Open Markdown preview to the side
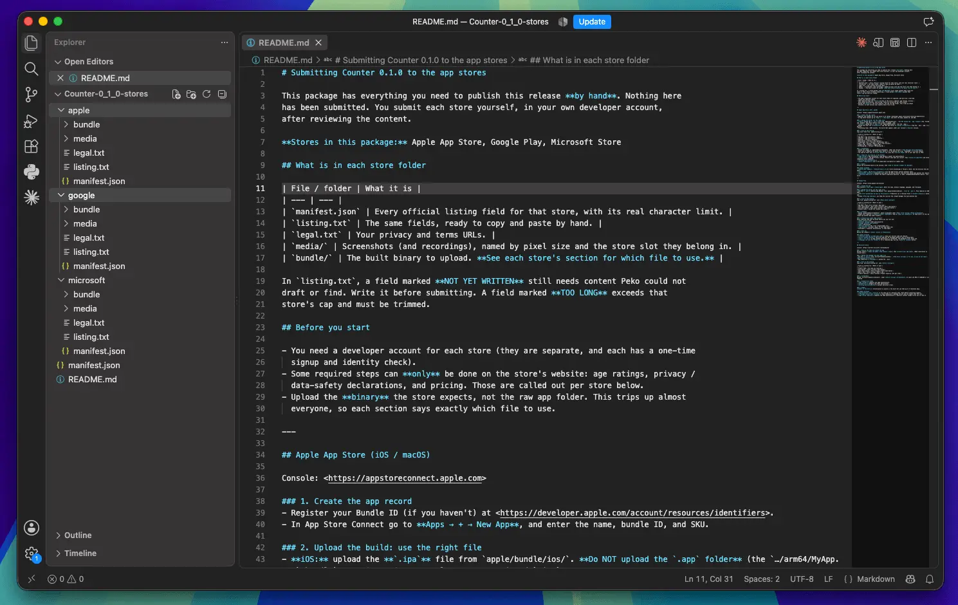The image size is (958, 605). (x=878, y=42)
